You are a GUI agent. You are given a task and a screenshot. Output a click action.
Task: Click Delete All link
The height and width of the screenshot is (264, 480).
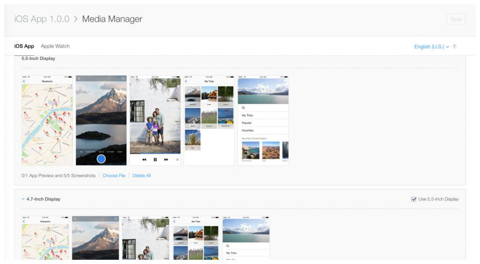pos(142,175)
